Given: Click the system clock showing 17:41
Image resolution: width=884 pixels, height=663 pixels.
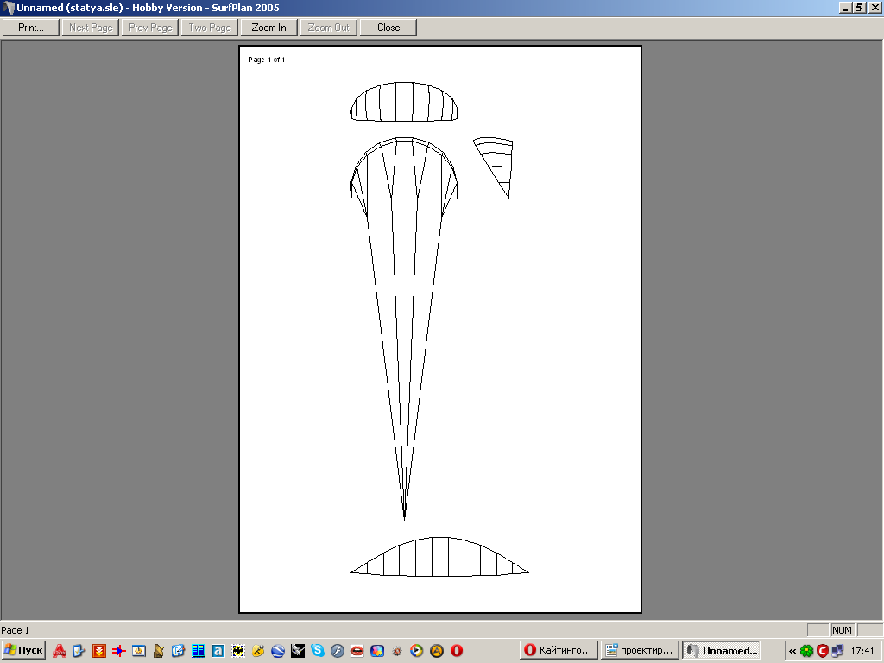Looking at the screenshot, I should [862, 651].
